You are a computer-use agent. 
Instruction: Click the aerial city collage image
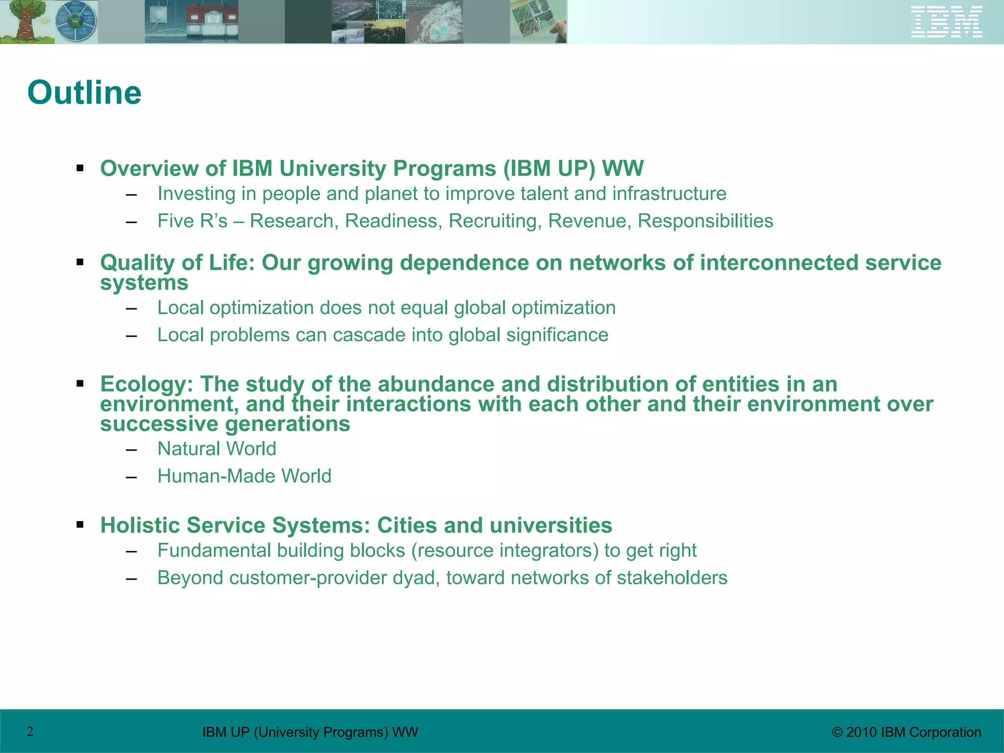[x=368, y=22]
